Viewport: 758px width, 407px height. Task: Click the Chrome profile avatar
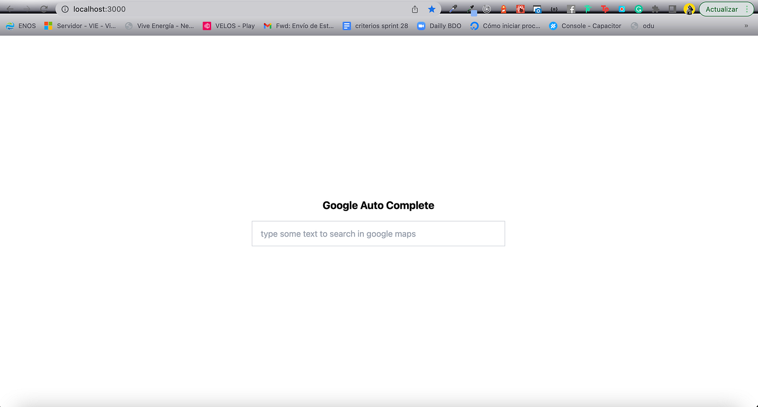click(689, 9)
